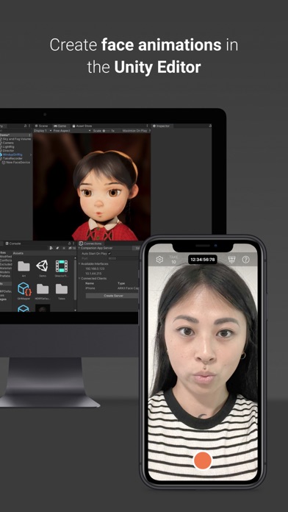288x512 pixels.
Task: Select the GirlMapper asset icon
Action: pyautogui.click(x=24, y=288)
